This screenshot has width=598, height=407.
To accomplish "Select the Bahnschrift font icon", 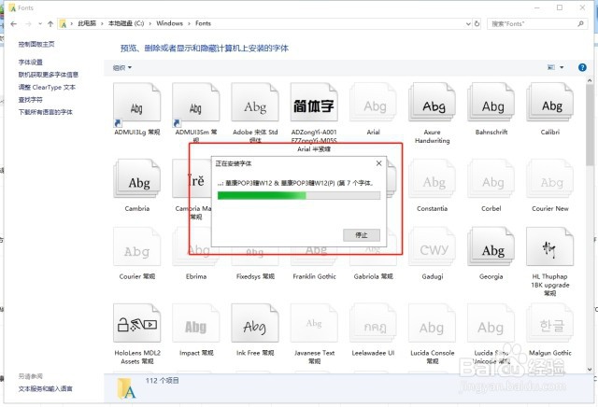I will pos(491,103).
